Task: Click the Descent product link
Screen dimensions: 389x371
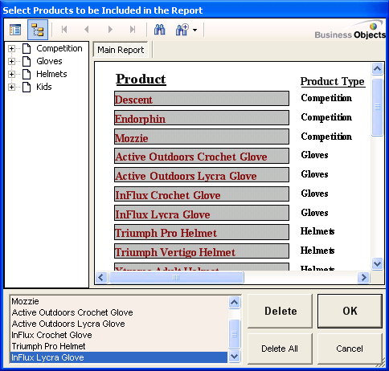Action: (x=202, y=99)
